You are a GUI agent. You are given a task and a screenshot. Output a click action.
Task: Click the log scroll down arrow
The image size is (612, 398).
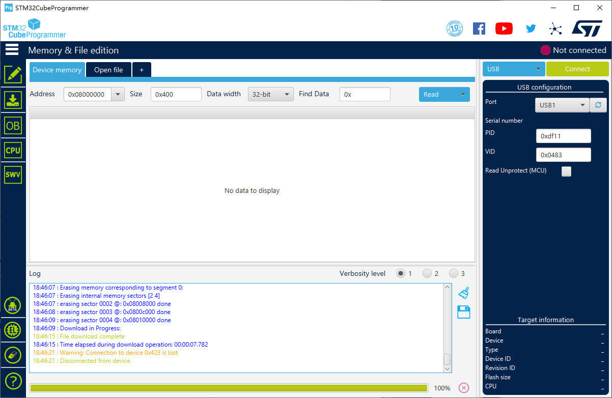click(447, 368)
